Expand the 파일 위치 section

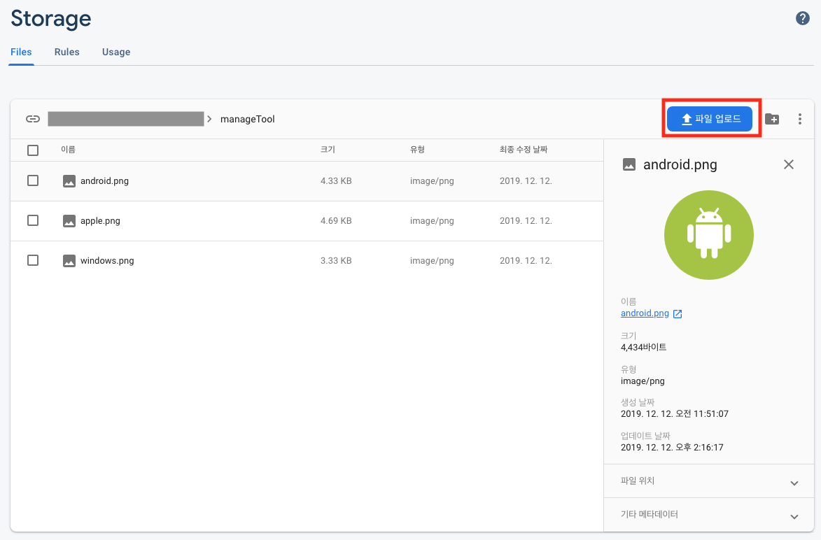tap(709, 481)
